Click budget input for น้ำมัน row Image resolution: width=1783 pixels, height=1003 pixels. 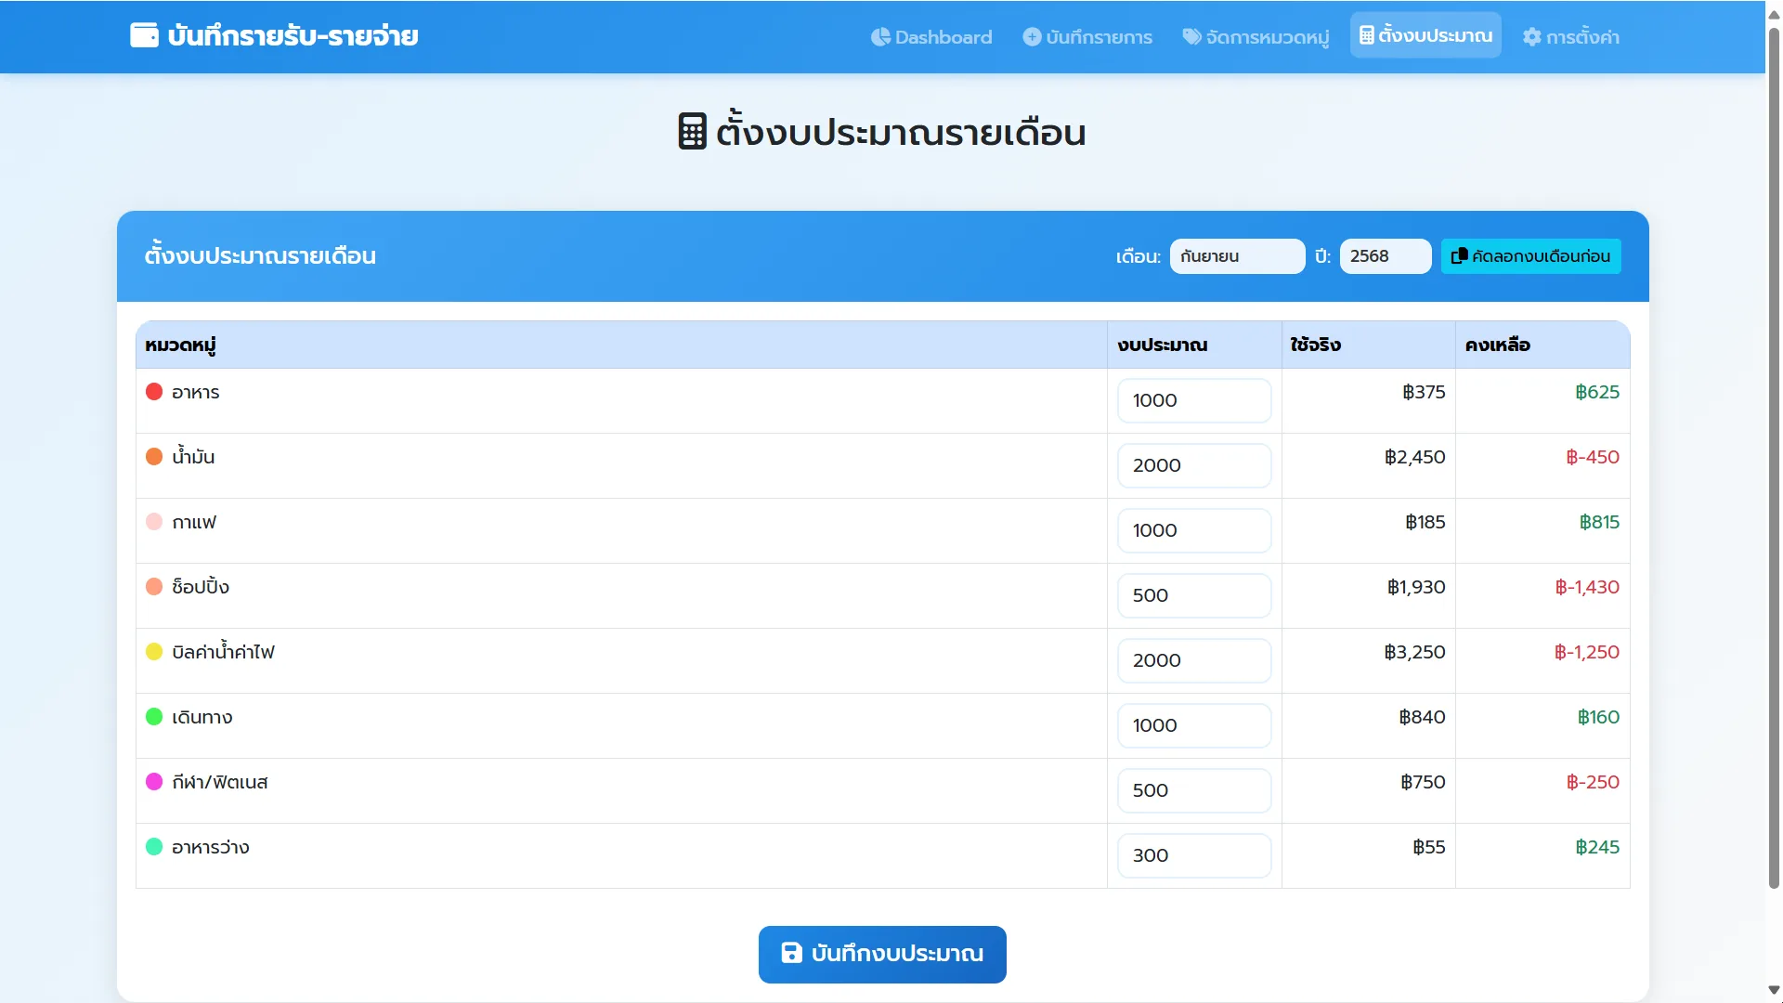tap(1194, 465)
